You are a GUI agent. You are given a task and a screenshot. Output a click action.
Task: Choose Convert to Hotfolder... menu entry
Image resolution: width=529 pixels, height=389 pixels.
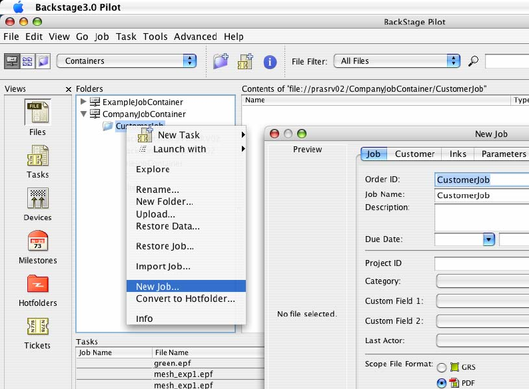coord(187,299)
